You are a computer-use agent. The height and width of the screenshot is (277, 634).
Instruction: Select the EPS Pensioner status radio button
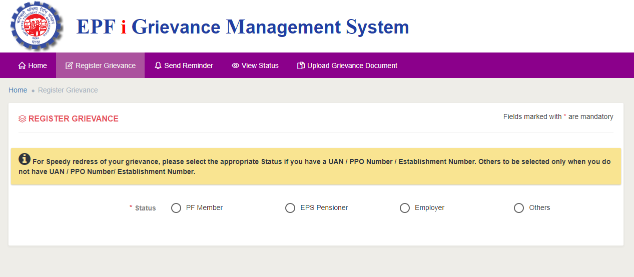[290, 208]
